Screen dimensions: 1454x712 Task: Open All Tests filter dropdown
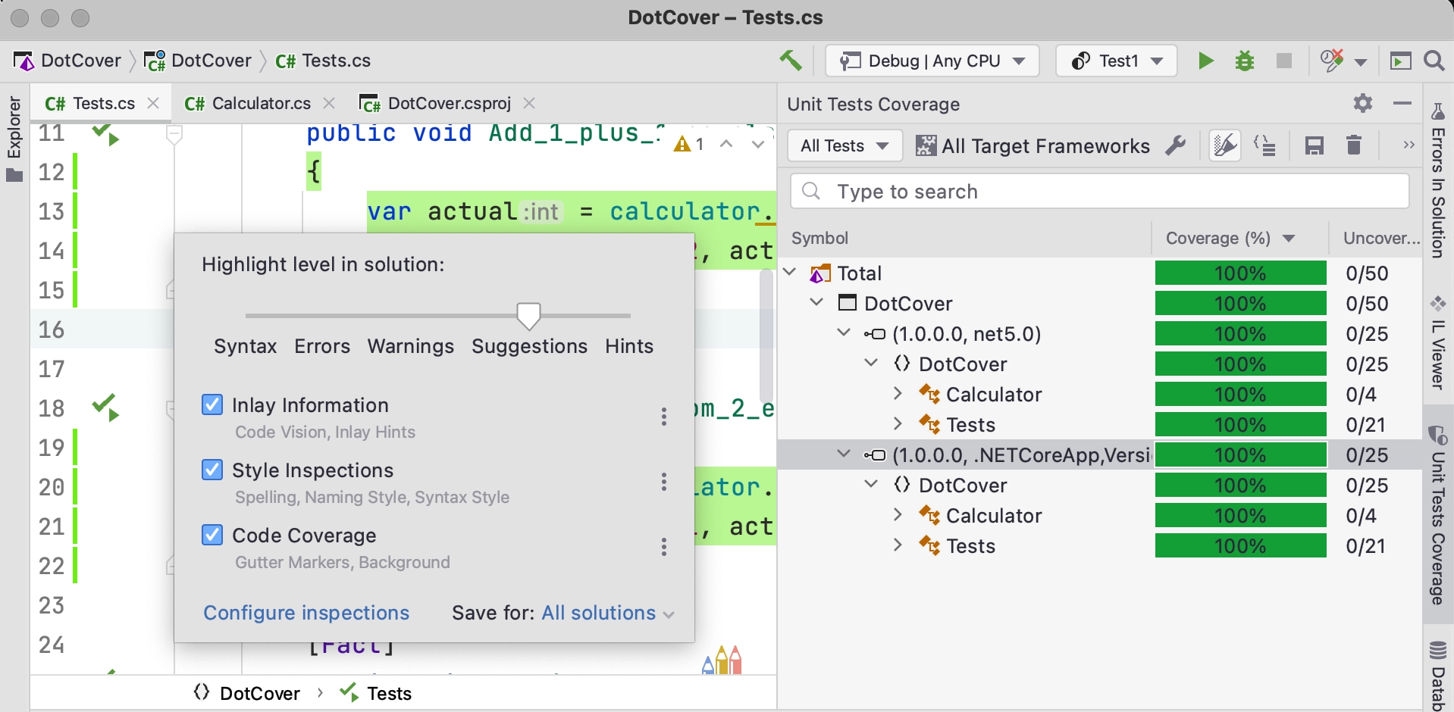pyautogui.click(x=845, y=145)
